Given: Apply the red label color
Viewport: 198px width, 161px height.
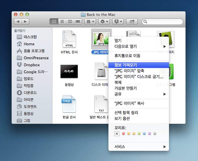Looking at the screenshot, I should [123, 133].
